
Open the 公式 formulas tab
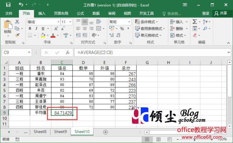pyautogui.click(x=80, y=14)
